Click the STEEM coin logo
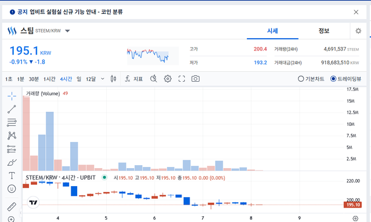 coord(12,31)
